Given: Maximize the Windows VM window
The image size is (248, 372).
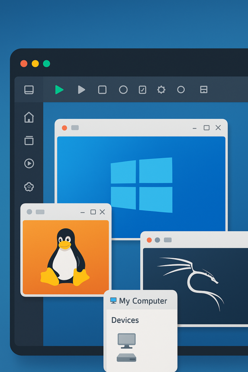Looking at the screenshot, I should (x=206, y=128).
